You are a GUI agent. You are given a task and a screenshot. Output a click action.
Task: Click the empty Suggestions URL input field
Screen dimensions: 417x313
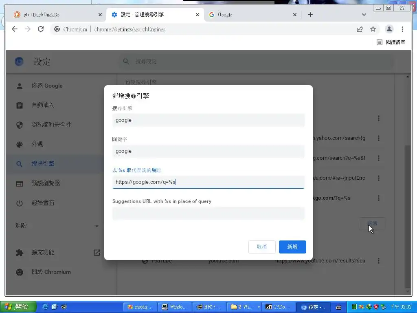pyautogui.click(x=208, y=213)
